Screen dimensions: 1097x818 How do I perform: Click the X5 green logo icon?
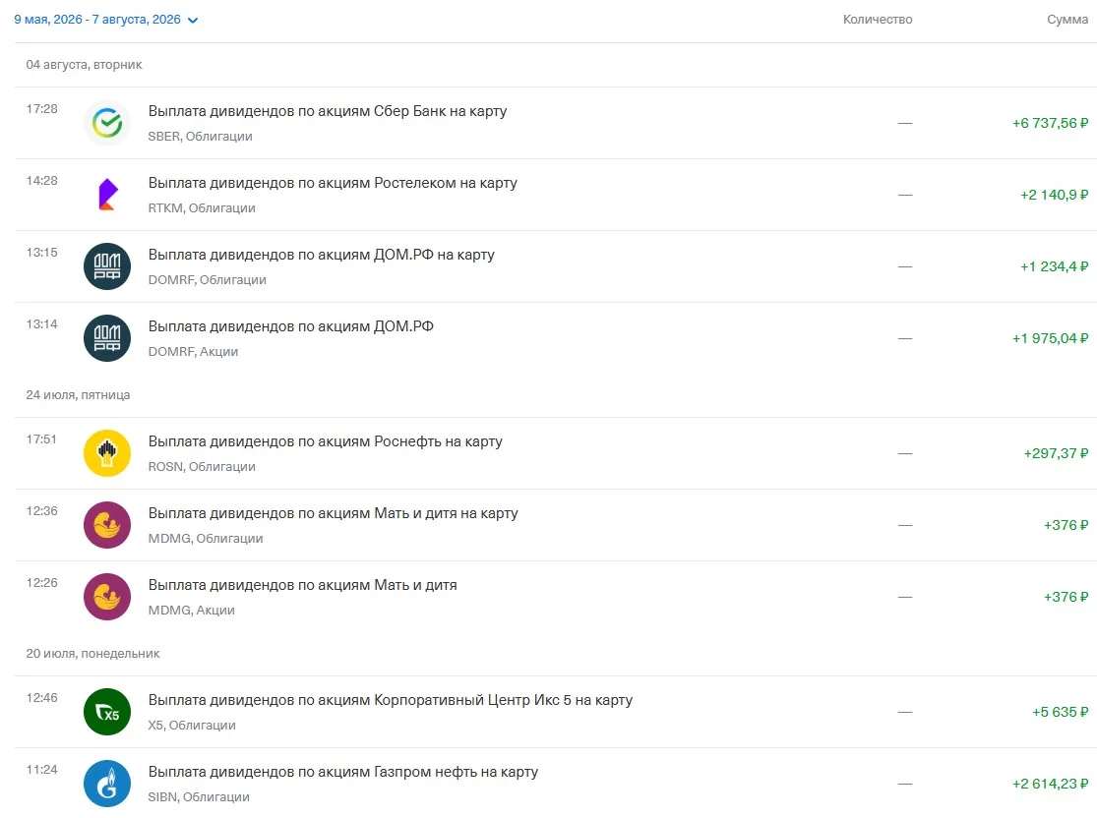click(107, 712)
